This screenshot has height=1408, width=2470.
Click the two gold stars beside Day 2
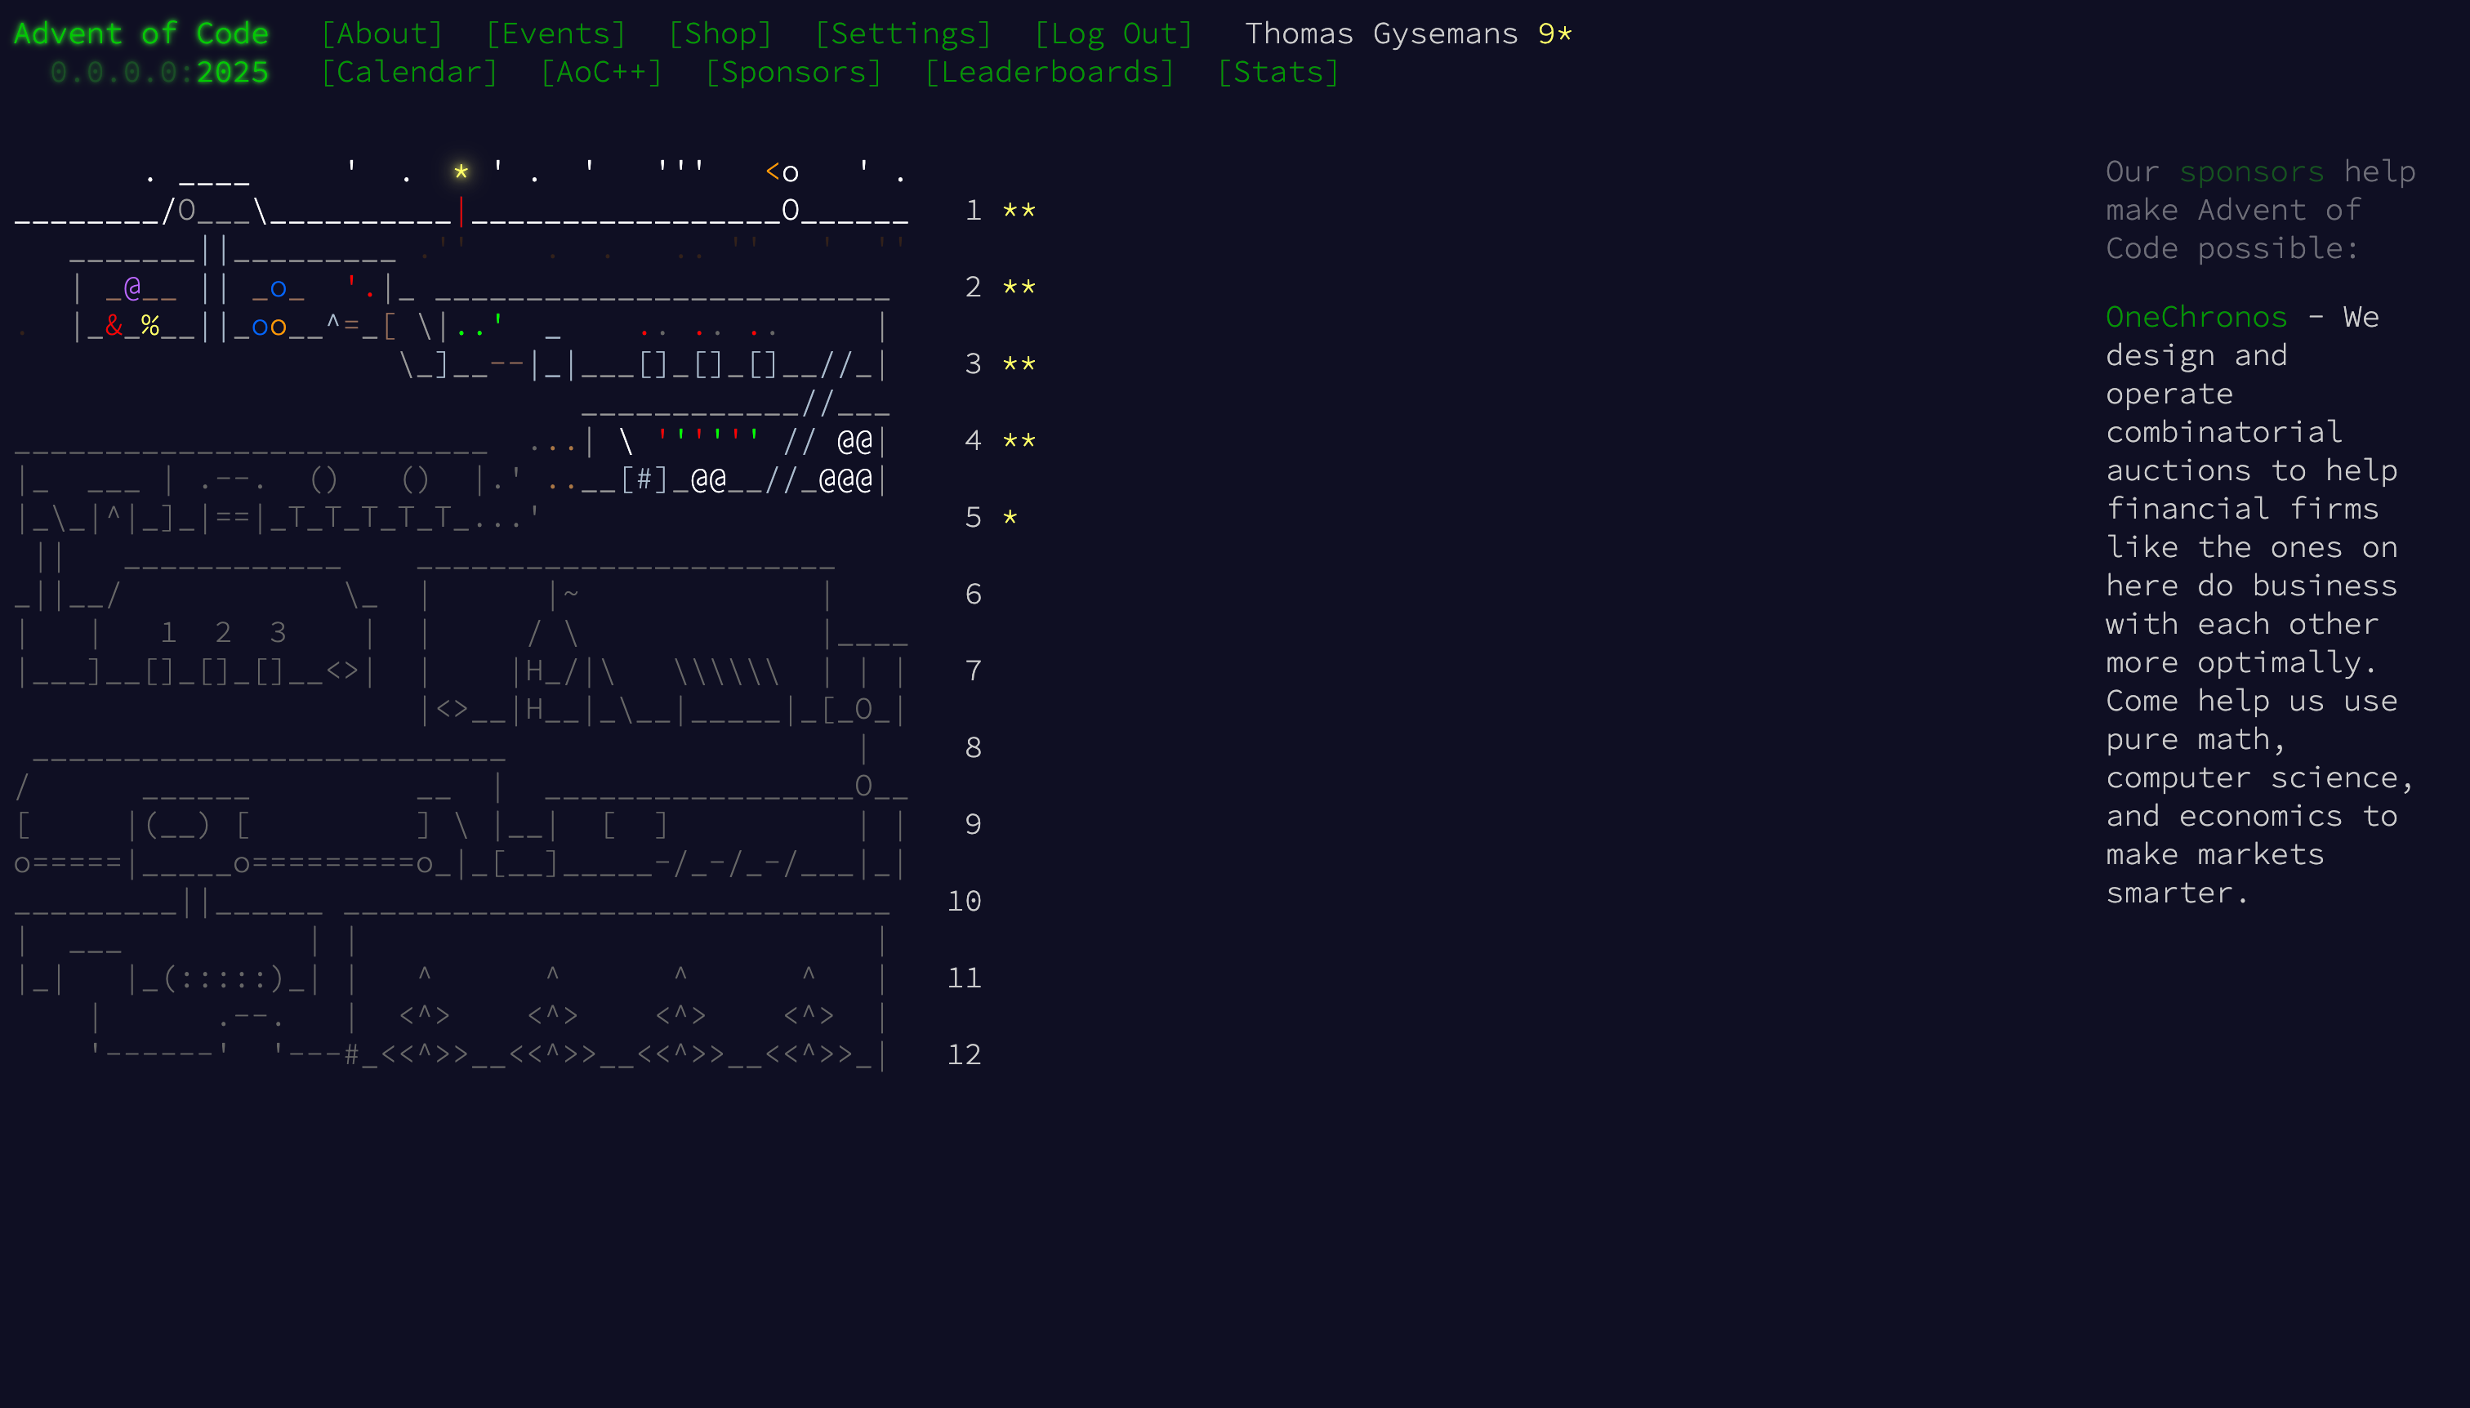click(x=1019, y=287)
